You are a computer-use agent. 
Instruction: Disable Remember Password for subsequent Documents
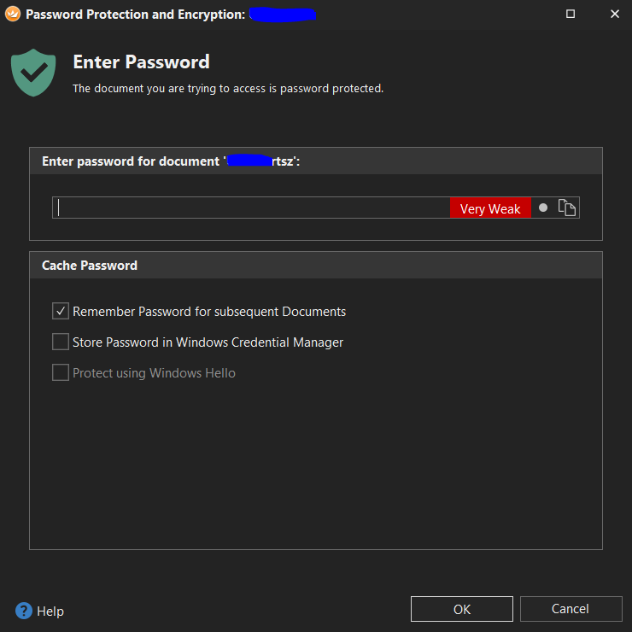pyautogui.click(x=61, y=312)
